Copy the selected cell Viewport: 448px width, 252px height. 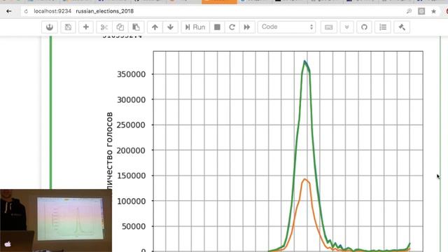coord(120,27)
